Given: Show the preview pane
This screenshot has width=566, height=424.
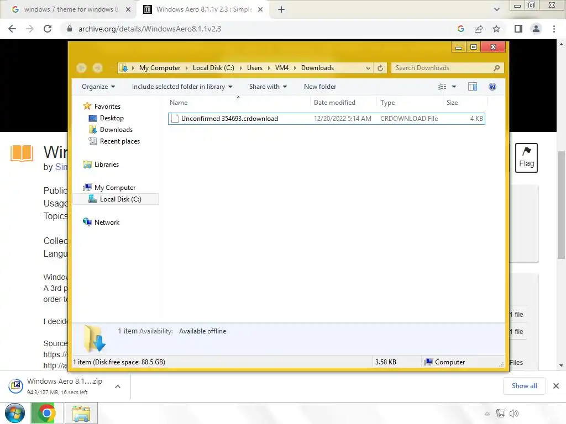Looking at the screenshot, I should (473, 87).
